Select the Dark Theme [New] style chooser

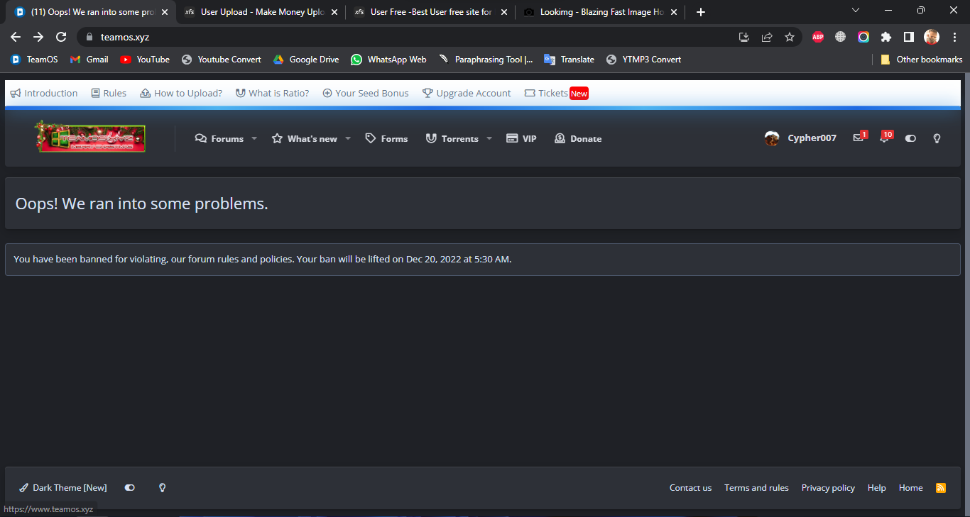click(62, 488)
